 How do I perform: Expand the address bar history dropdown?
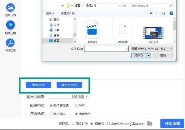click(120, 6)
